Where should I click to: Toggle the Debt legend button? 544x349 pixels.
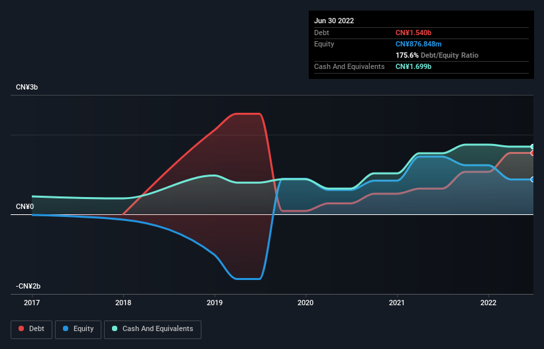[x=32, y=329]
